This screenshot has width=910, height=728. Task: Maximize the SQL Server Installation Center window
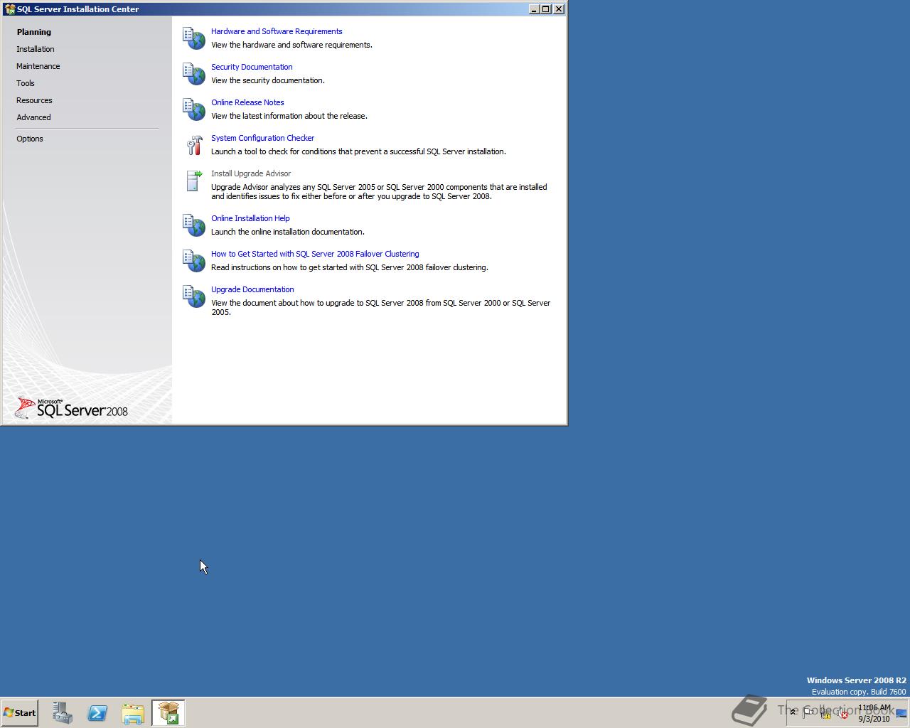pyautogui.click(x=545, y=9)
